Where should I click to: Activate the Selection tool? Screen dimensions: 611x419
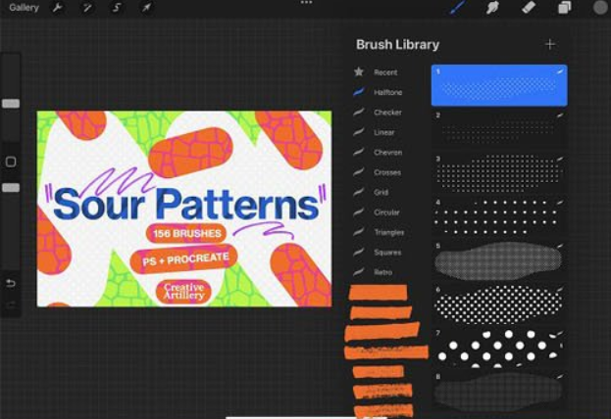click(x=117, y=8)
